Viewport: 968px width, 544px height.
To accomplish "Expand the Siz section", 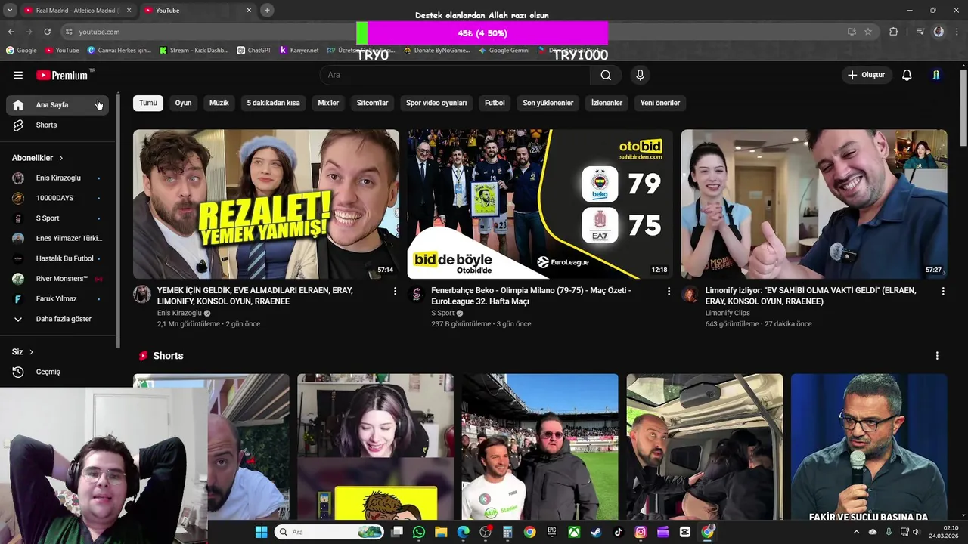I will [23, 352].
